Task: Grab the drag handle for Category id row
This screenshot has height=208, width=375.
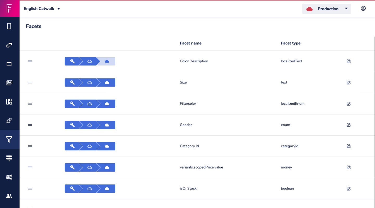Action: (x=30, y=146)
